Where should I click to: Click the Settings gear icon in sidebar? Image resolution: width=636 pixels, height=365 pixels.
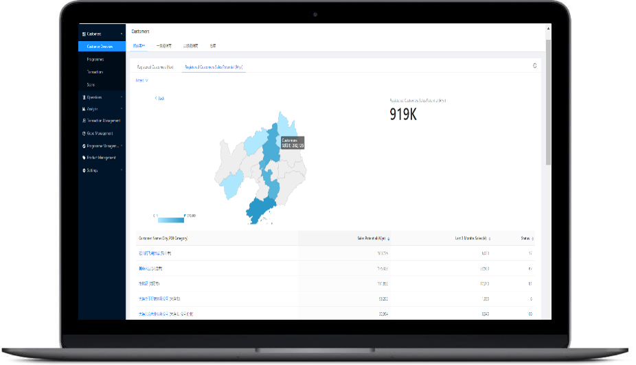tap(84, 170)
